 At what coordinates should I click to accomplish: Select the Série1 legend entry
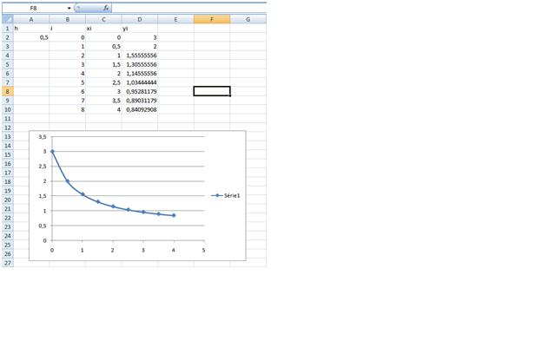coord(228,196)
